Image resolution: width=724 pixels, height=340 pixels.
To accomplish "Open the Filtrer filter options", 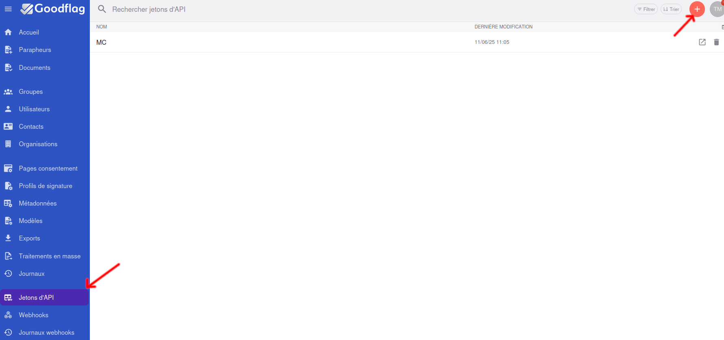I will (646, 9).
